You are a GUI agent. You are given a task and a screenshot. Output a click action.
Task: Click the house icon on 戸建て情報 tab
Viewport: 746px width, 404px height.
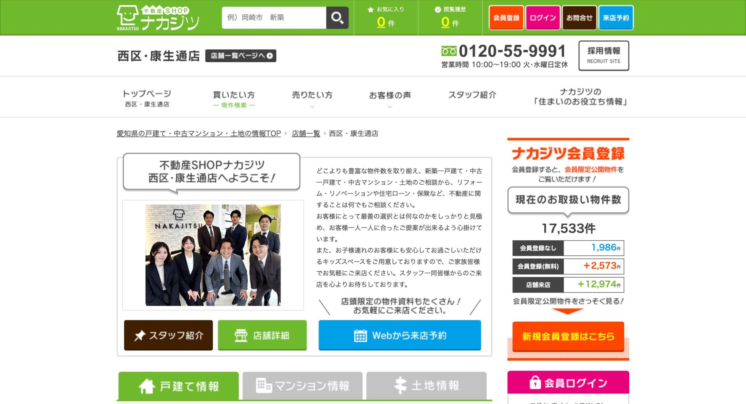tap(147, 386)
